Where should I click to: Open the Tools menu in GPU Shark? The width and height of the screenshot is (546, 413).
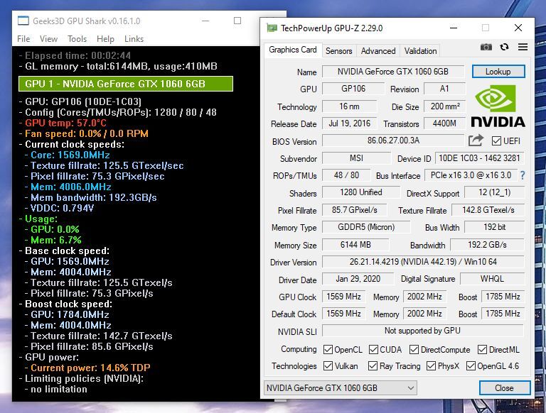click(x=77, y=39)
